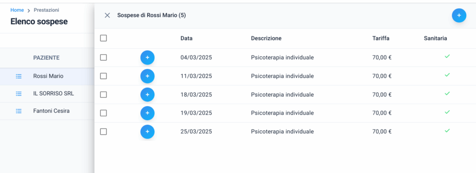
Task: Check the box for the 18/03/2025 session
Action: 104,95
